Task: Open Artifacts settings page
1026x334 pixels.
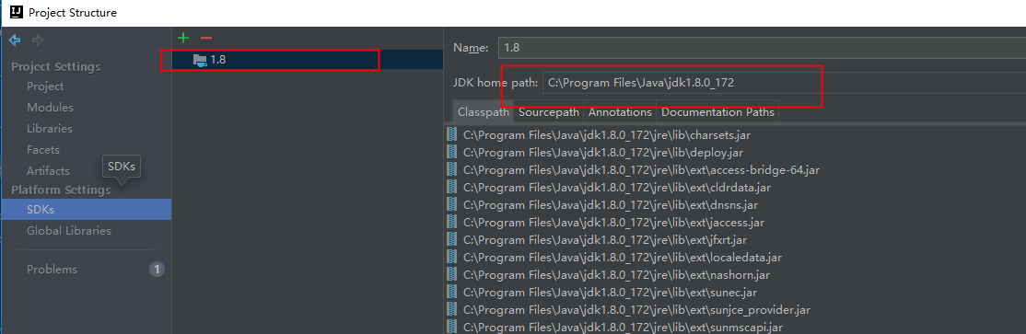Action: (48, 170)
